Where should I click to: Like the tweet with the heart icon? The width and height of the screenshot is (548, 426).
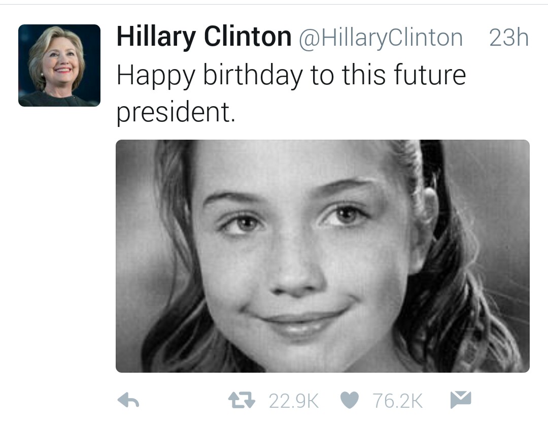(350, 401)
